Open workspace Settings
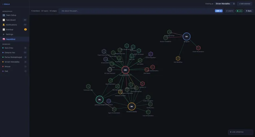 15,34
